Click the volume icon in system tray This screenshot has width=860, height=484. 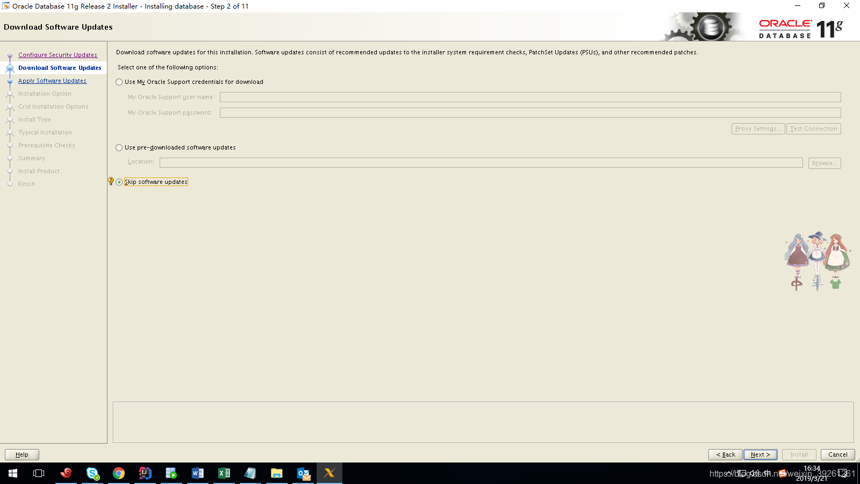[x=755, y=473]
